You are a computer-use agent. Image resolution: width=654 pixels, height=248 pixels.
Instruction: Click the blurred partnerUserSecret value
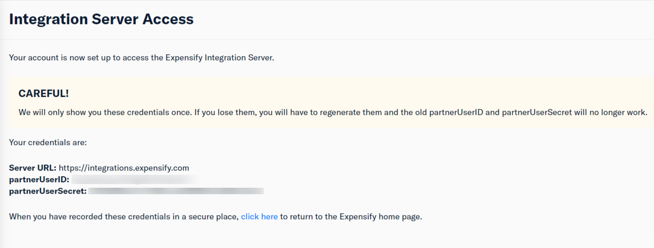click(176, 191)
